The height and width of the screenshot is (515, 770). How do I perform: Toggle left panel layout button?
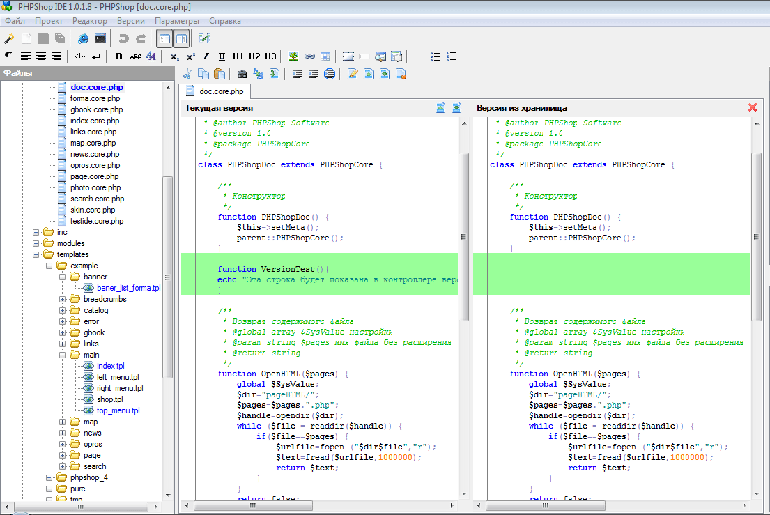pos(165,38)
